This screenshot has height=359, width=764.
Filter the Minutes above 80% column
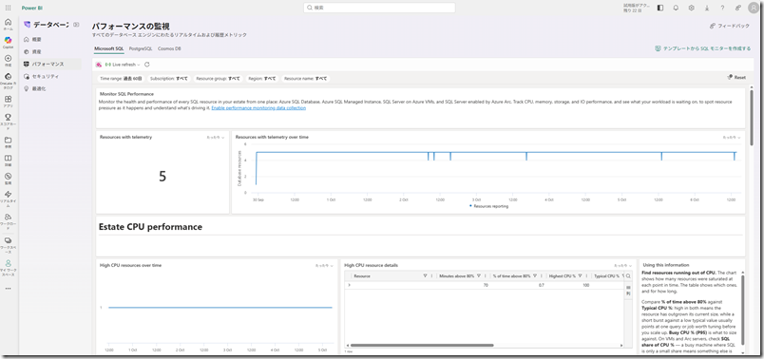[479, 276]
